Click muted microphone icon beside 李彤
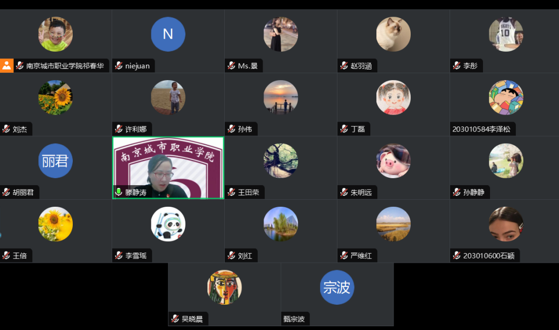 pyautogui.click(x=457, y=66)
